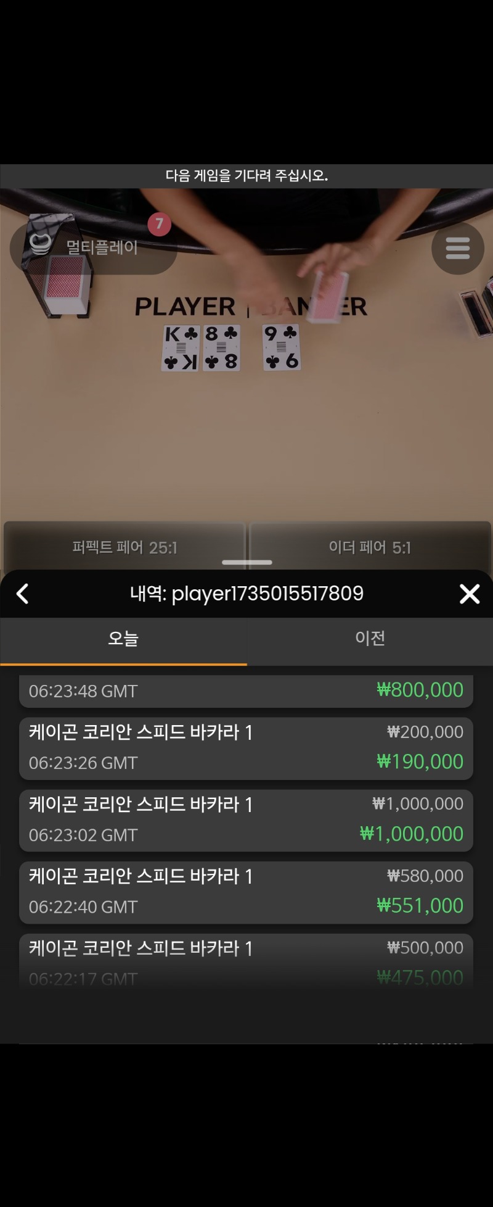Open the hamburger menu icon
Image resolution: width=493 pixels, height=1207 pixels.
pyautogui.click(x=457, y=248)
